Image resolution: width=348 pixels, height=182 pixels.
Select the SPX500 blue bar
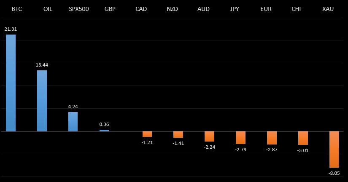pos(73,121)
